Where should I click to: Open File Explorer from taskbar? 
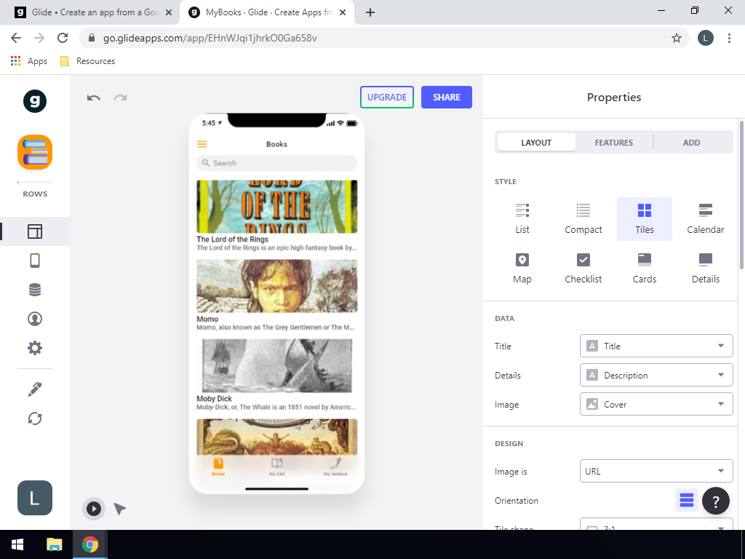coord(54,544)
